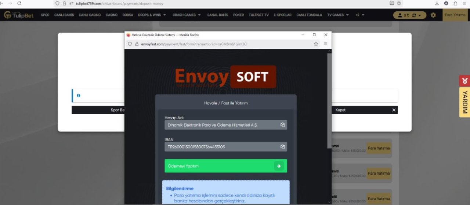Click the Kapat button
This screenshot has width=470, height=205.
[x=340, y=110]
